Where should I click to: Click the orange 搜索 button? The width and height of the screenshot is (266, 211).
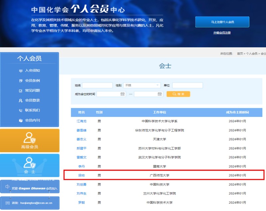pyautogui.click(x=178, y=94)
